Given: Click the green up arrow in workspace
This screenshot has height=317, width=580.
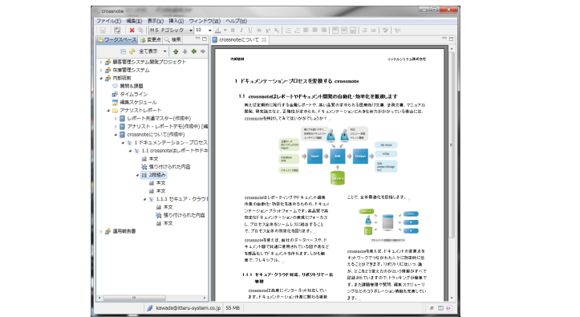Looking at the screenshot, I should click(x=176, y=51).
